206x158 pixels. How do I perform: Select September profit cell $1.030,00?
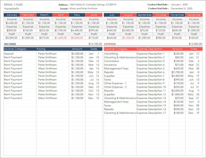pos(144,38)
